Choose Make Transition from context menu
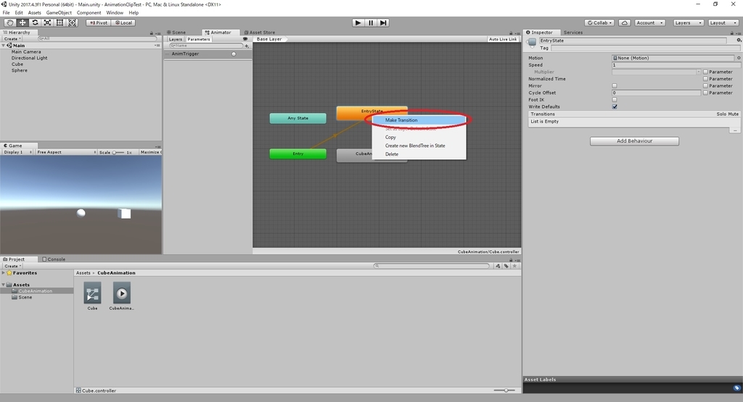 click(x=419, y=120)
